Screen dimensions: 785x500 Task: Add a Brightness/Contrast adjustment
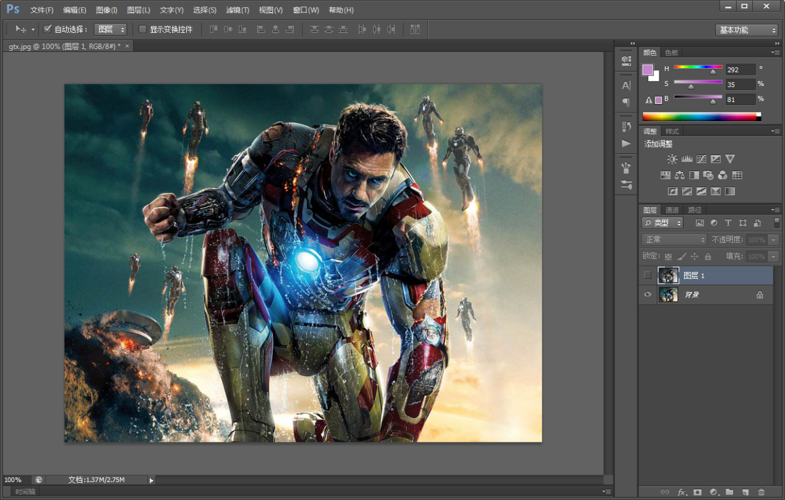(x=672, y=159)
